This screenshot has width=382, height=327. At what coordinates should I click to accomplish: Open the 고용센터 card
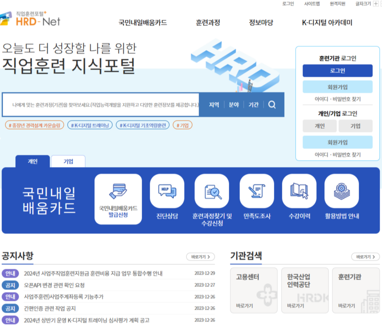pyautogui.click(x=254, y=290)
